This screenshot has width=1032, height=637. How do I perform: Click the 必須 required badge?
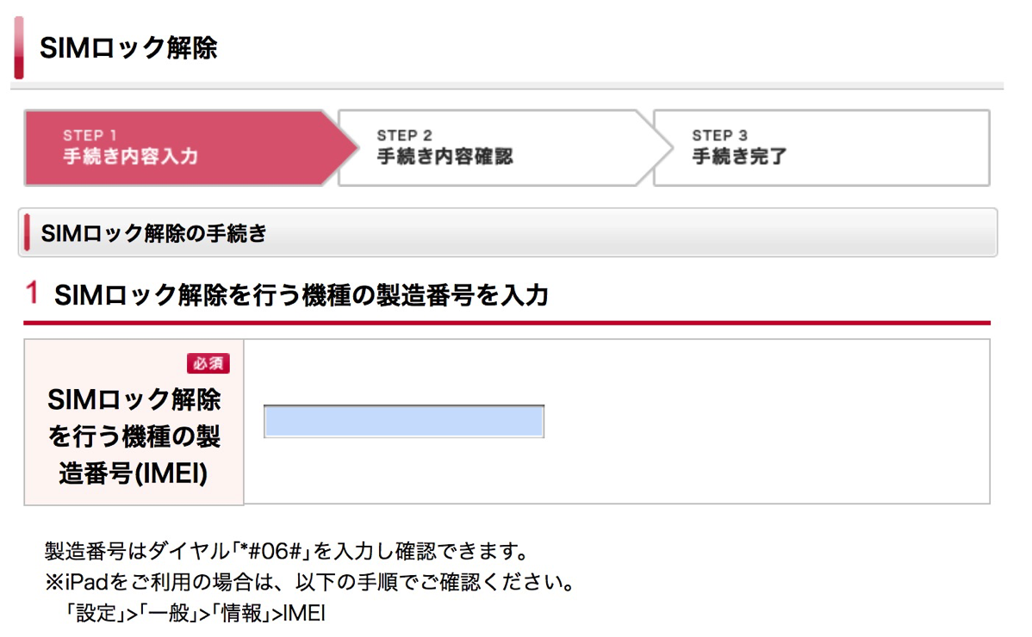point(209,363)
